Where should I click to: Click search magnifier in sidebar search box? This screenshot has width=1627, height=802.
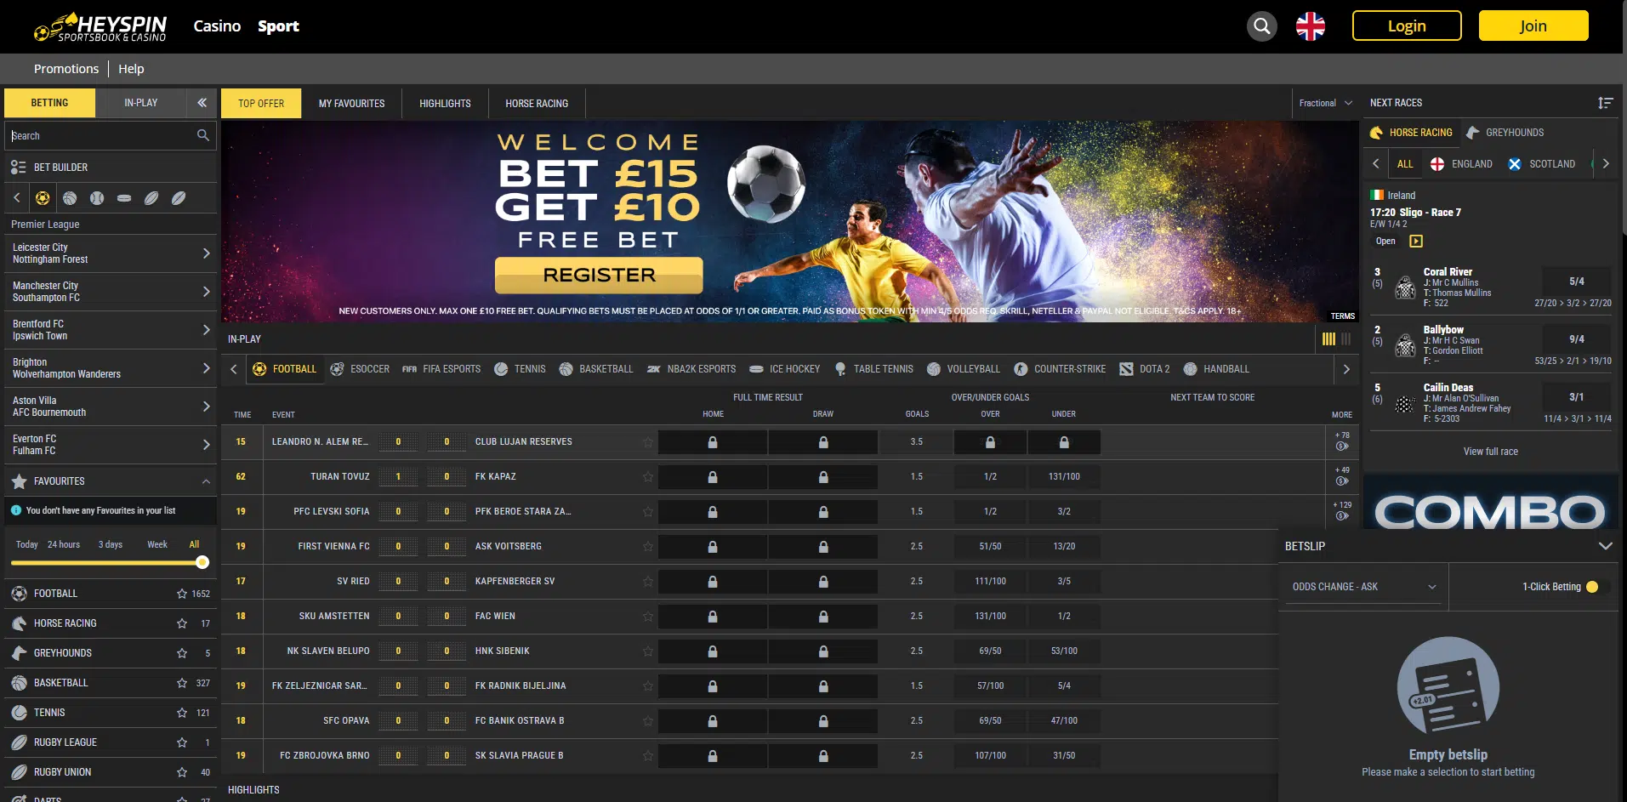(202, 135)
